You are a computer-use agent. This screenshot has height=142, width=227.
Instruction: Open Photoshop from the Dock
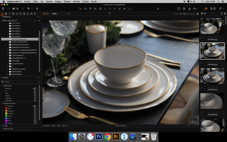coord(99,136)
